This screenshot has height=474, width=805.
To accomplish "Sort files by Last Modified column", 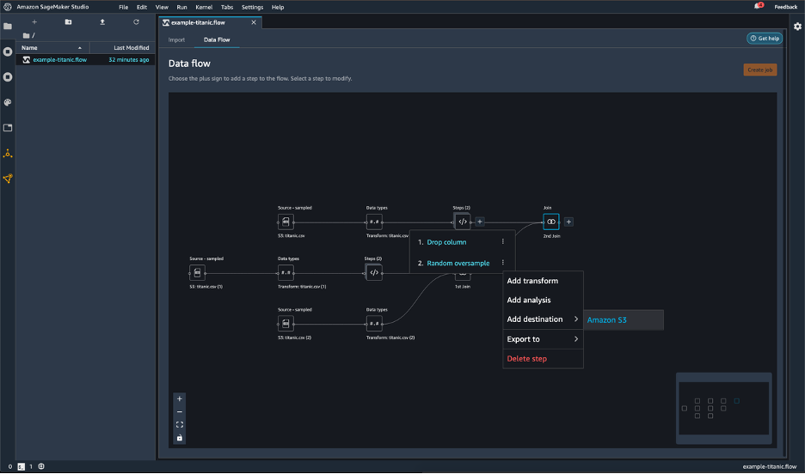I will click(x=122, y=47).
